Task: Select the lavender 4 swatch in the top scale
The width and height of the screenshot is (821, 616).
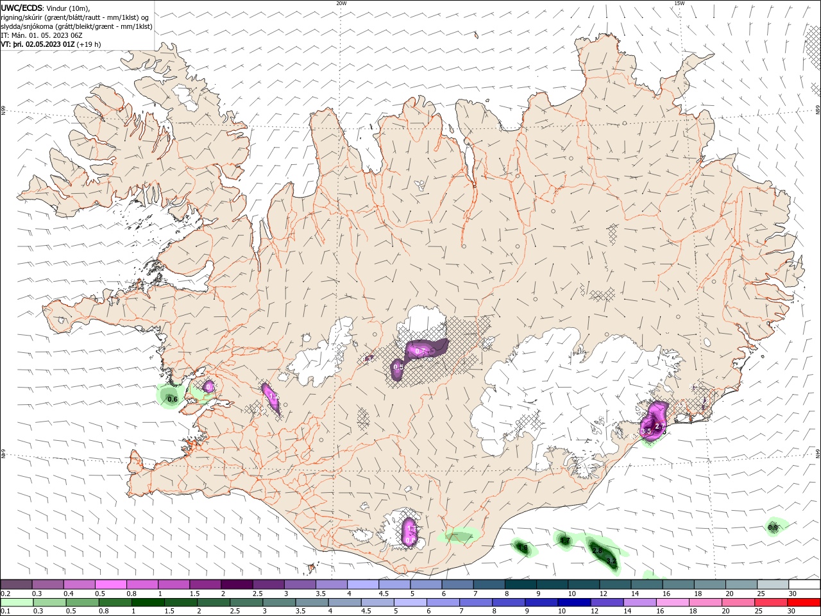Action: pos(363,585)
